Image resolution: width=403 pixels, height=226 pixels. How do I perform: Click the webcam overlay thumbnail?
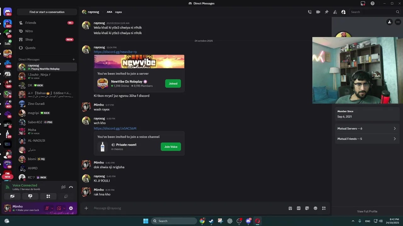point(357,70)
